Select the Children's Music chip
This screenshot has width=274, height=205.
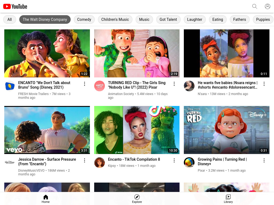(115, 19)
